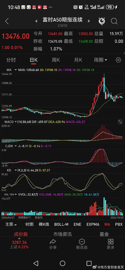
Task: Tap the KD oscillator chart area
Action: 62,182
